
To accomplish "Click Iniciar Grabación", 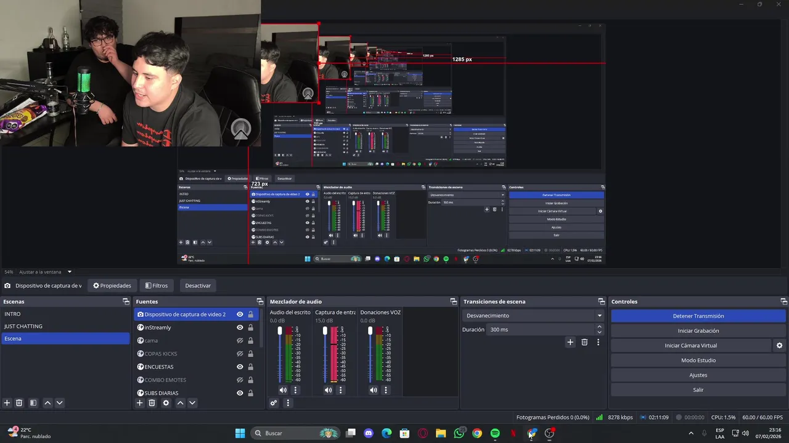I will pos(698,331).
